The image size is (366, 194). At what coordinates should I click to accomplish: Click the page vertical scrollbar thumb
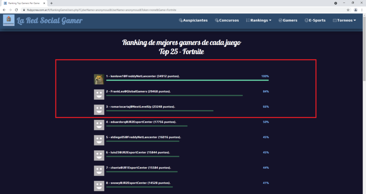[x=364, y=49]
